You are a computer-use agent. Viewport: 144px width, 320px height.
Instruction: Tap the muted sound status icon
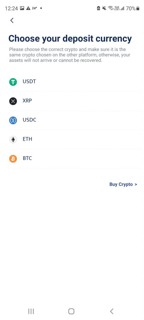(x=104, y=8)
